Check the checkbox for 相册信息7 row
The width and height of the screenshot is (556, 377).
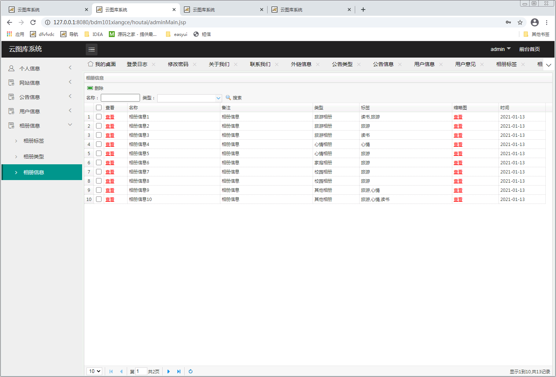click(99, 172)
